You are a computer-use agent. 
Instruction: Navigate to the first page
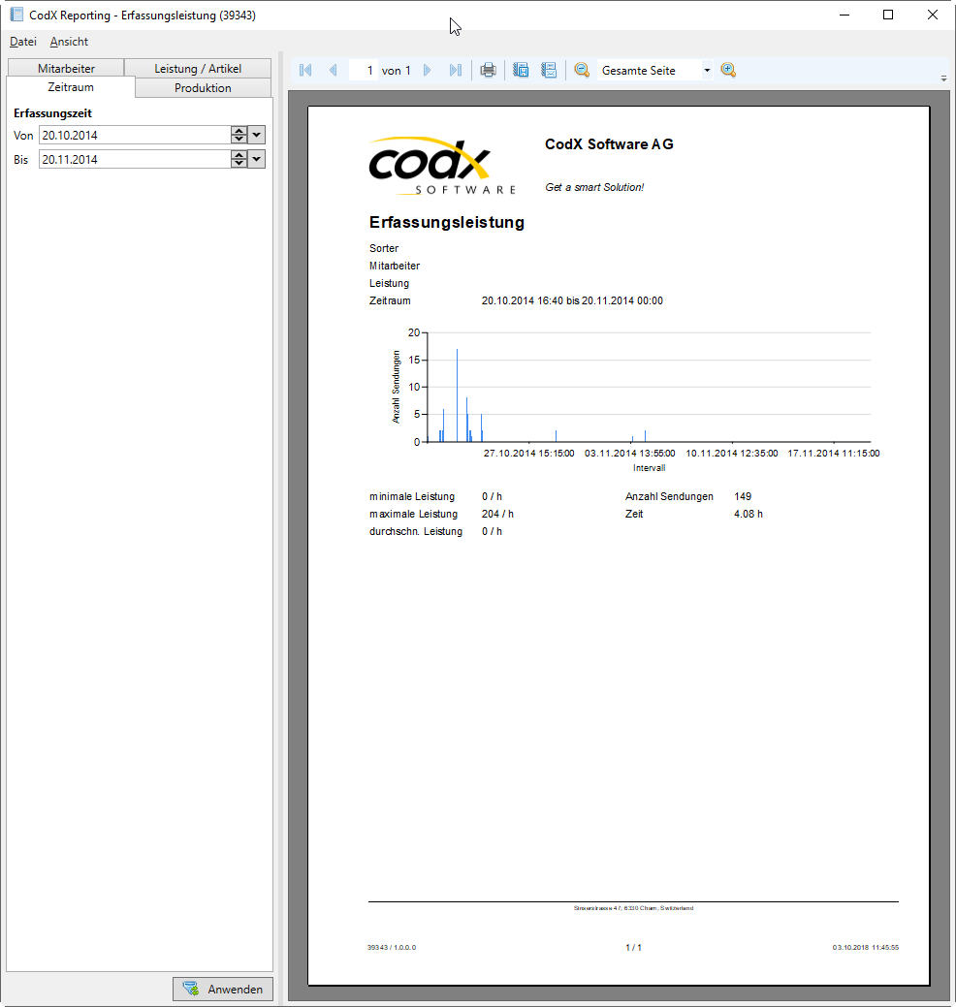point(304,70)
